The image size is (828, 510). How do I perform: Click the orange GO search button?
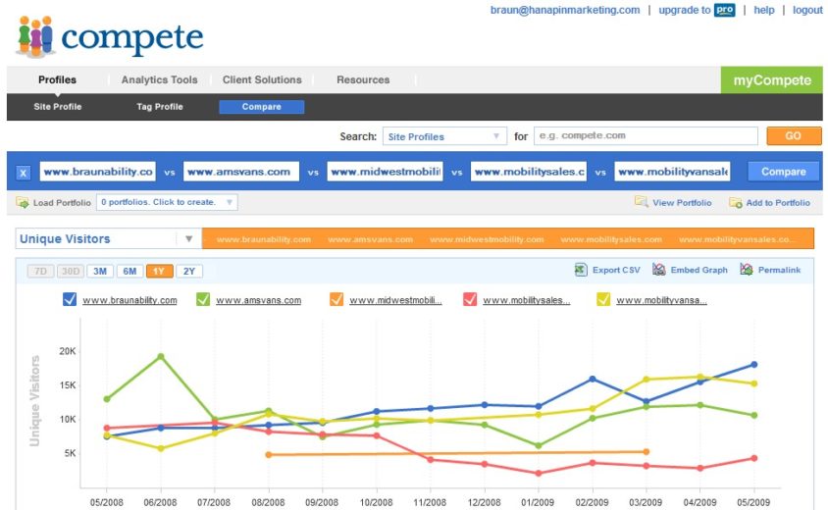[x=794, y=135]
